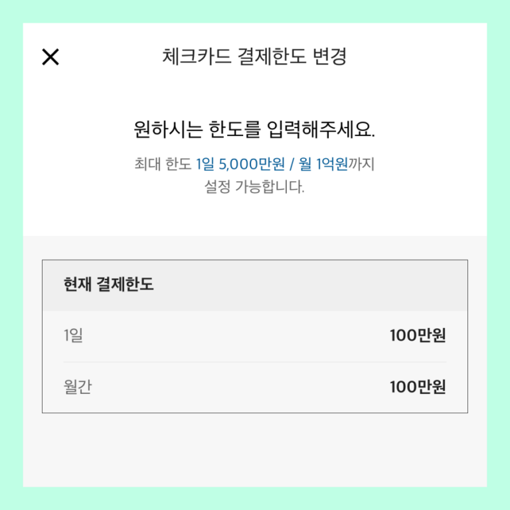Click the 1일 row label
The width and height of the screenshot is (510, 510).
point(73,336)
